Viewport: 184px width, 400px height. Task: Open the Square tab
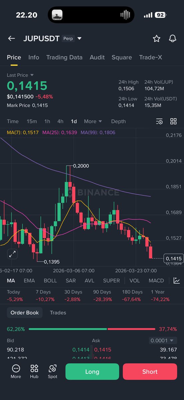coord(122,57)
